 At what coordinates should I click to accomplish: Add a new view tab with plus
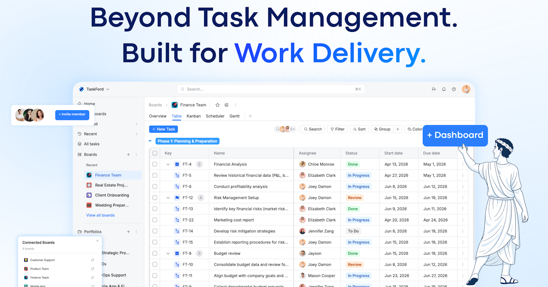tap(250, 116)
